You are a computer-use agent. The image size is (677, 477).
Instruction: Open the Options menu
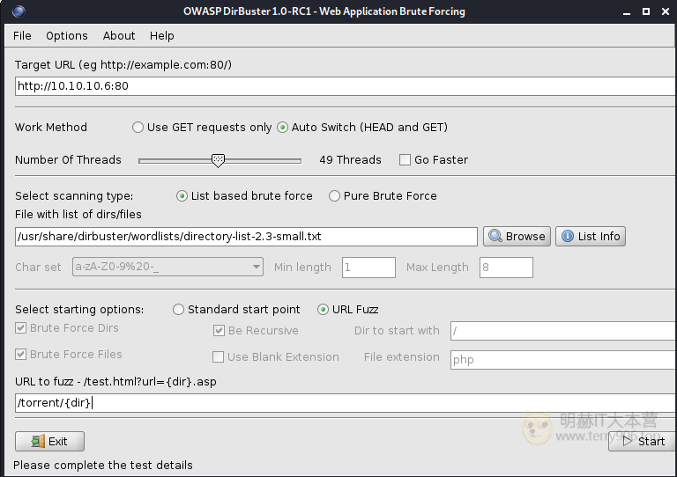67,36
